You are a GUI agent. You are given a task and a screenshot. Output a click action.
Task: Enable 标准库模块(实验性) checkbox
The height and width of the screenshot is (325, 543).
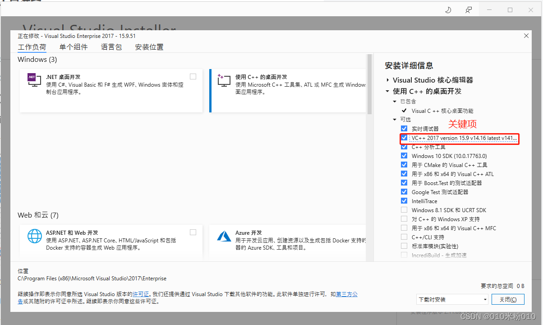[x=404, y=246]
